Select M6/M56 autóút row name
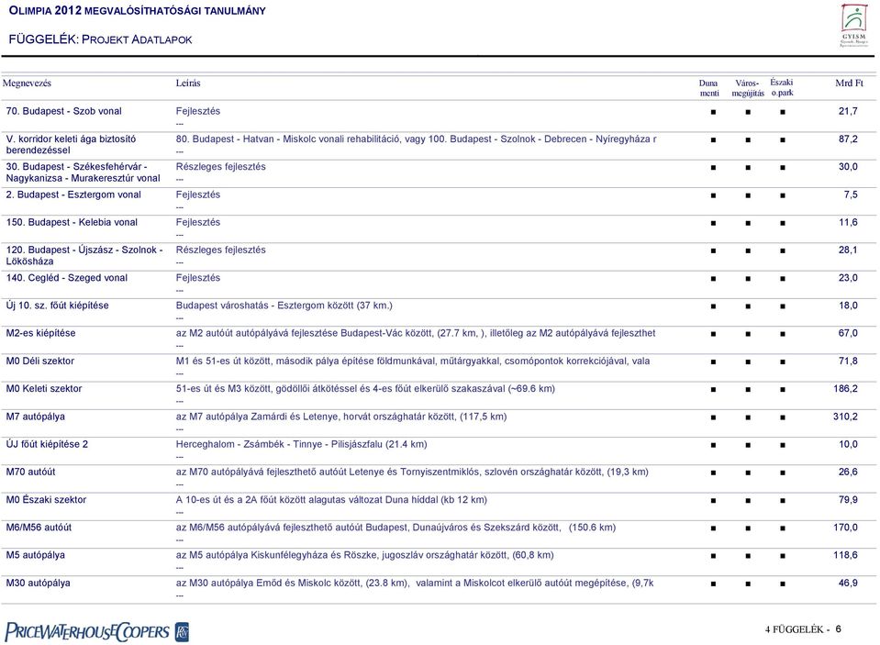The width and height of the screenshot is (880, 645). 39,528
